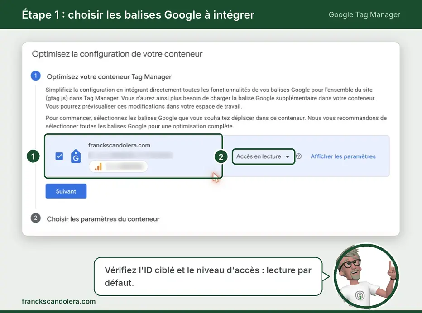This screenshot has height=313, width=422.
Task: Click the Google Tag Manager header label
Action: [364, 14]
